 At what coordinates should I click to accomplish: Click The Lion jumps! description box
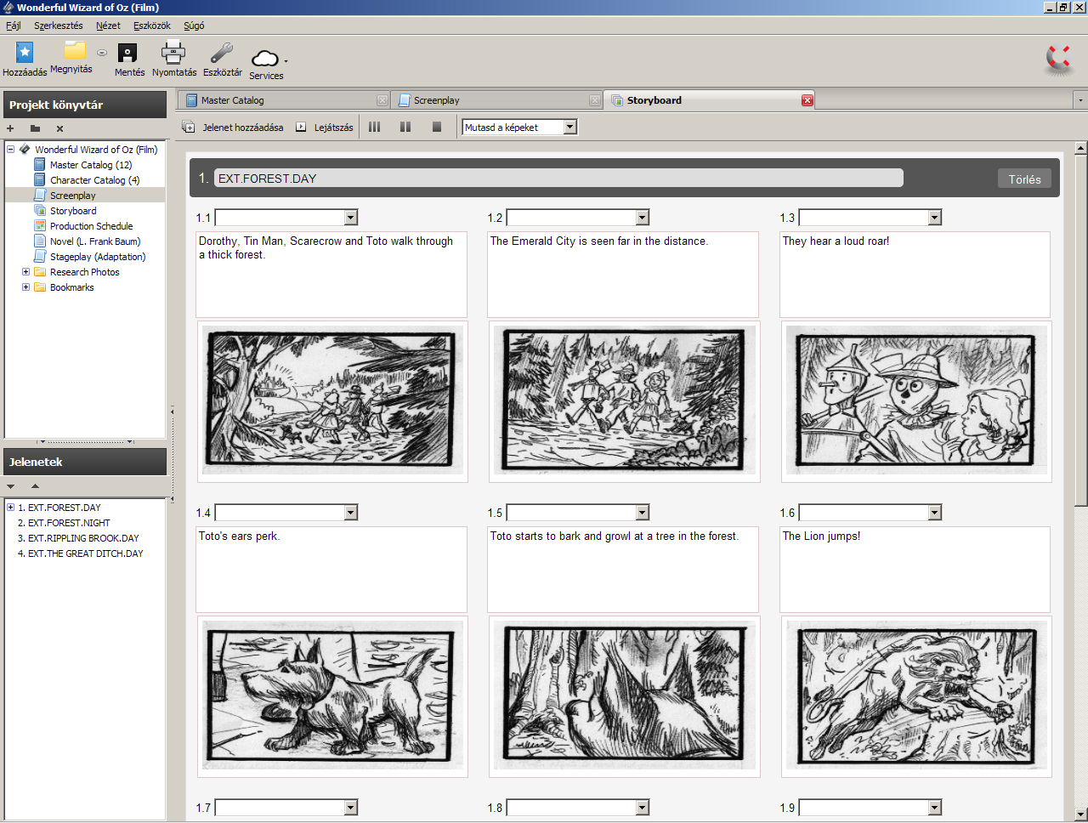915,570
